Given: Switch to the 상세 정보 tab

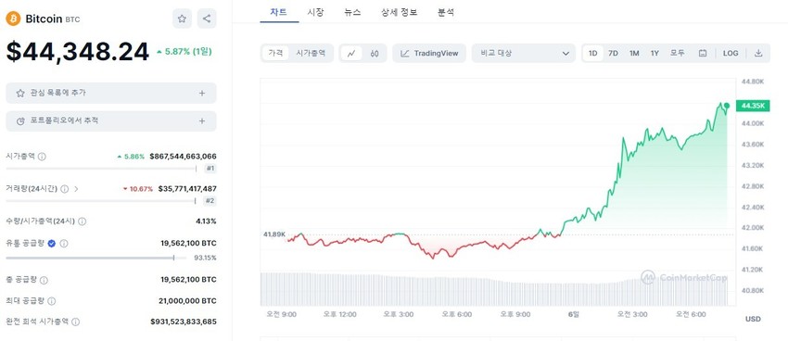Looking at the screenshot, I should click(x=399, y=13).
